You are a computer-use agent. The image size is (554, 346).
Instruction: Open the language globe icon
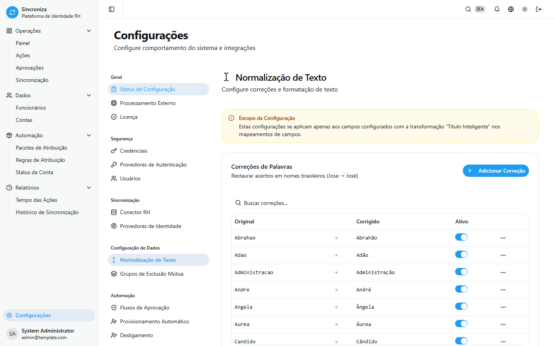click(x=511, y=9)
